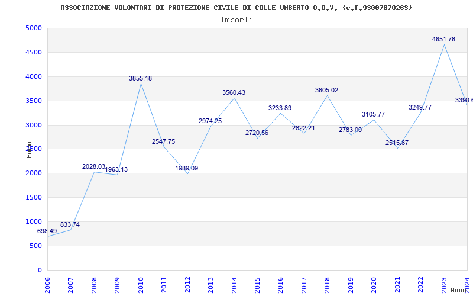This screenshot has width=473, height=296.
Task: Click the 2016 x-axis year label
Action: click(280, 285)
